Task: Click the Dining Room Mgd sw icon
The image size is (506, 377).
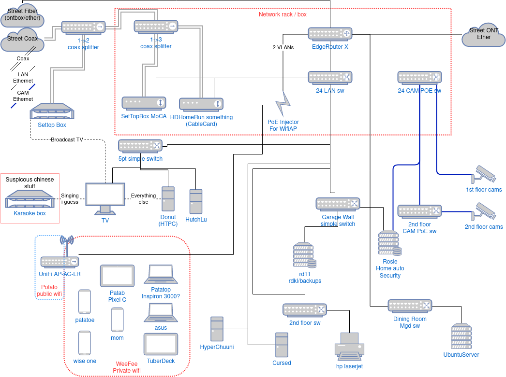Action: coord(410,306)
